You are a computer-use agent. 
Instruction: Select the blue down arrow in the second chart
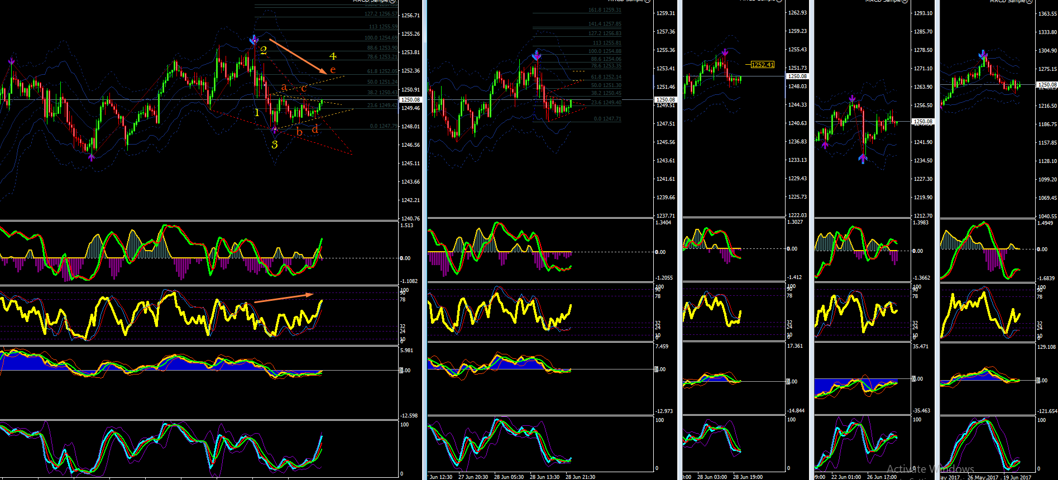pos(537,55)
